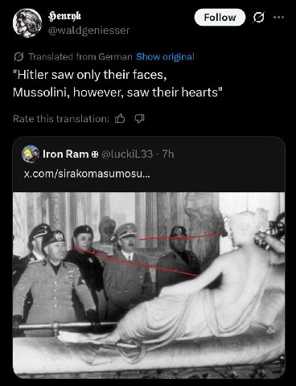
Task: Rate the translation with thumbs down
Action: coord(139,118)
